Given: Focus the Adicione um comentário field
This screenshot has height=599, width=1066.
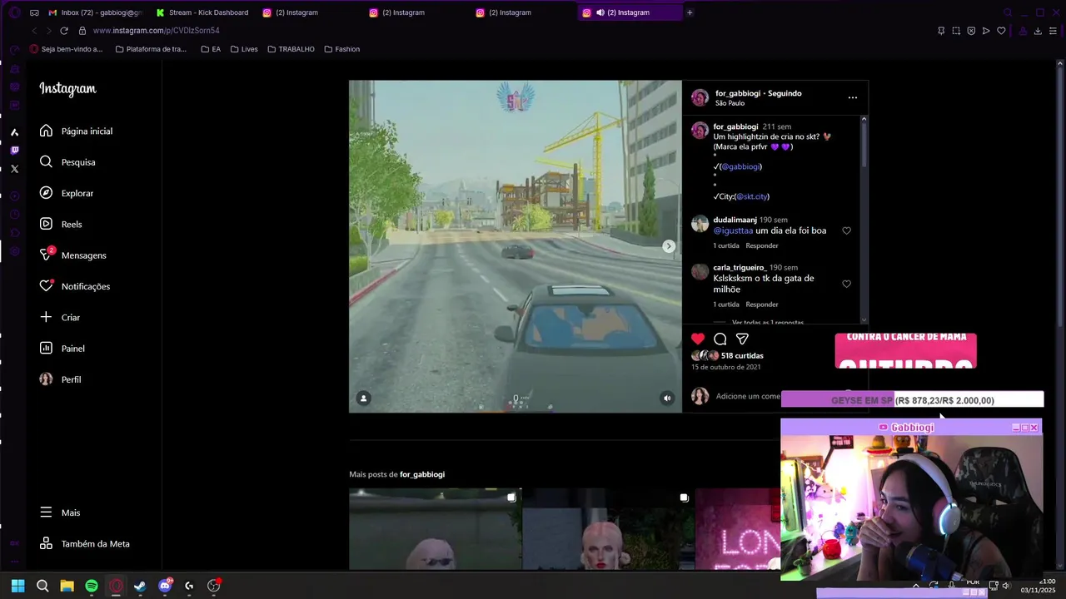Looking at the screenshot, I should pos(748,397).
